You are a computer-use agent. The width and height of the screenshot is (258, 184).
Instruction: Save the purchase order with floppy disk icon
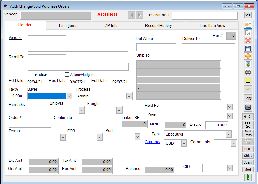pyautogui.click(x=248, y=48)
